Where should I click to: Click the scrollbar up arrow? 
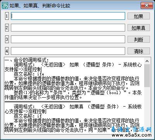147,61
